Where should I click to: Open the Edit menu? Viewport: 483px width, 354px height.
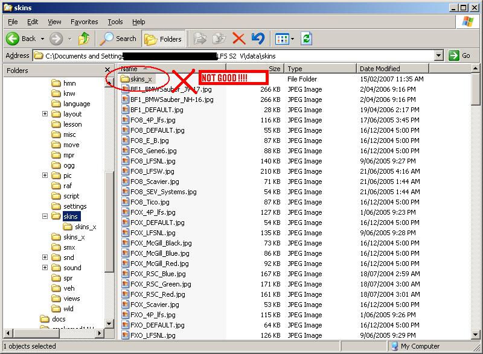point(33,22)
